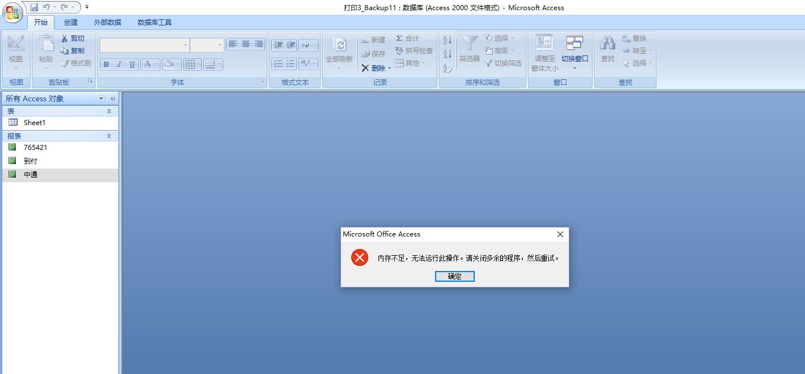The width and height of the screenshot is (805, 374).
Task: Collapse the 表 group chevron
Action: (109, 111)
